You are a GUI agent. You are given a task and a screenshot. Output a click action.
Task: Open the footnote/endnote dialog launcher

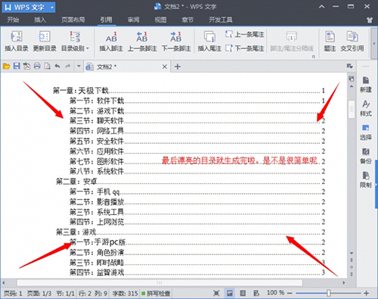click(314, 57)
